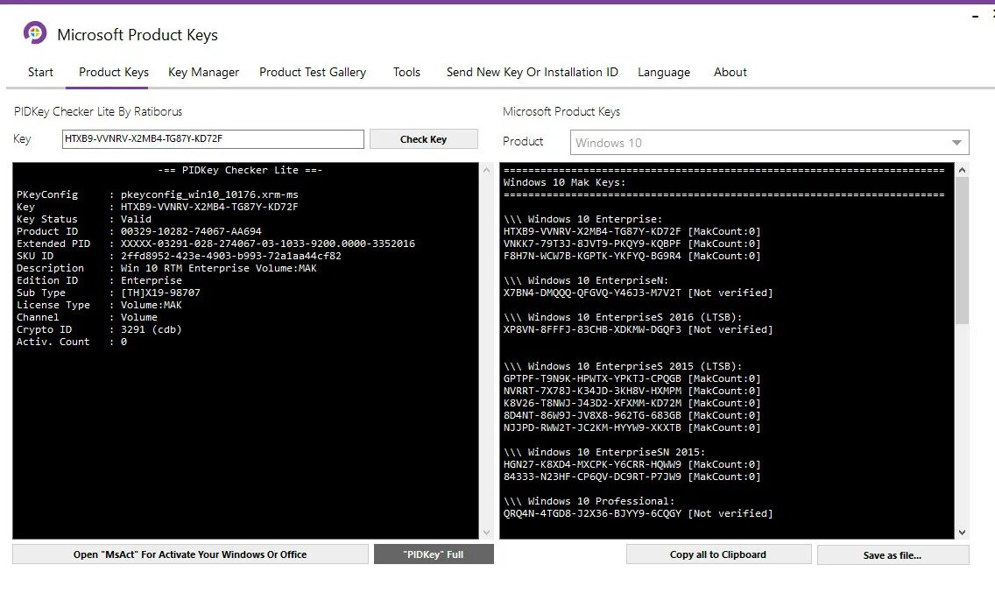Click the EnterpriseS 2016 (LTSB) header
Viewport: 995px width, 593px height.
pos(623,317)
